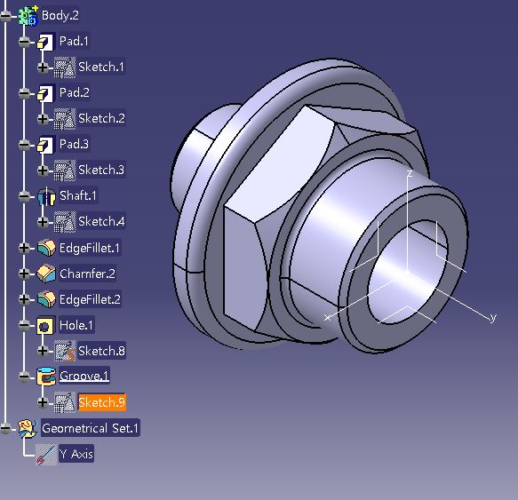
Task: Collapse the Shaft.1 node
Action: (x=25, y=196)
